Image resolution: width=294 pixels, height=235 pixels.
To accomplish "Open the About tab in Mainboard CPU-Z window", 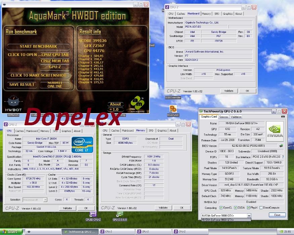I will point(239,14).
